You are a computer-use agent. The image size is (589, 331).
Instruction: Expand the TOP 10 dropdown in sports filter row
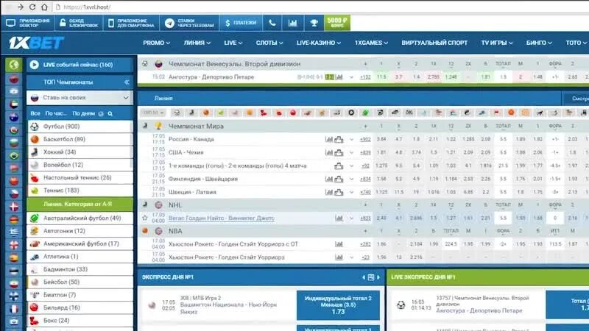coord(153,113)
